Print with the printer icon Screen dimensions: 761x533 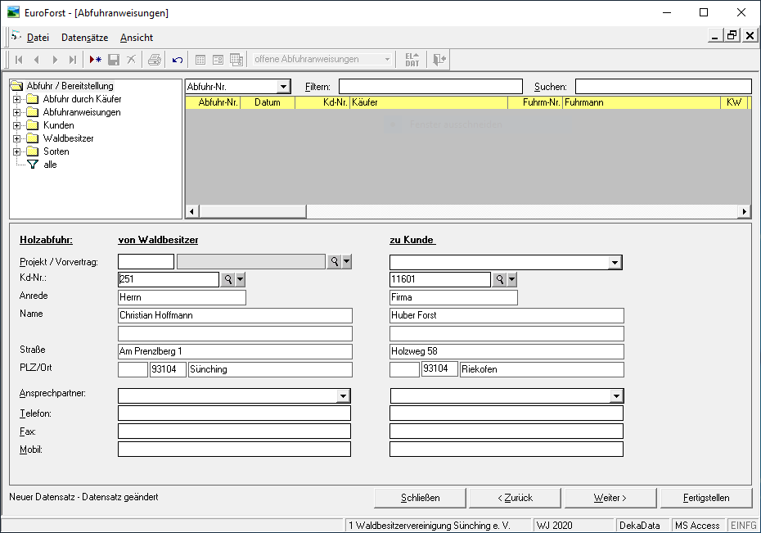tap(155, 60)
